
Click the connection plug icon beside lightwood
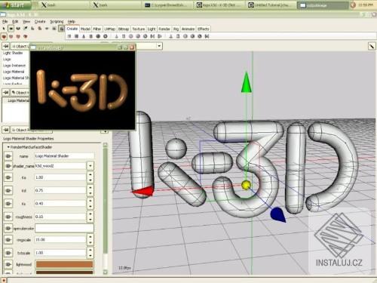tap(8, 264)
